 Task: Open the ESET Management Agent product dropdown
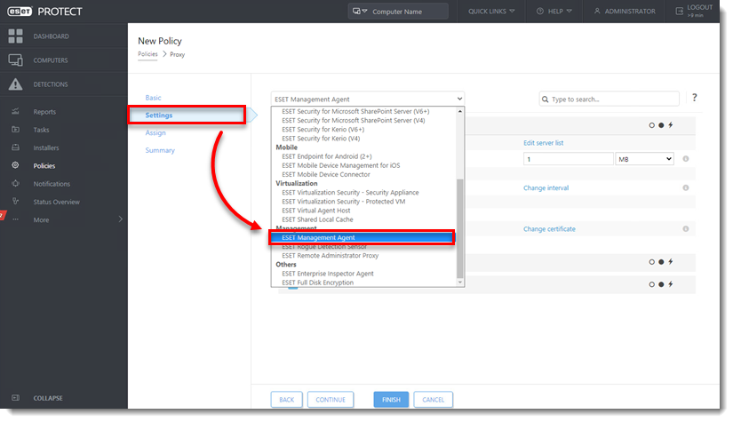[368, 100]
